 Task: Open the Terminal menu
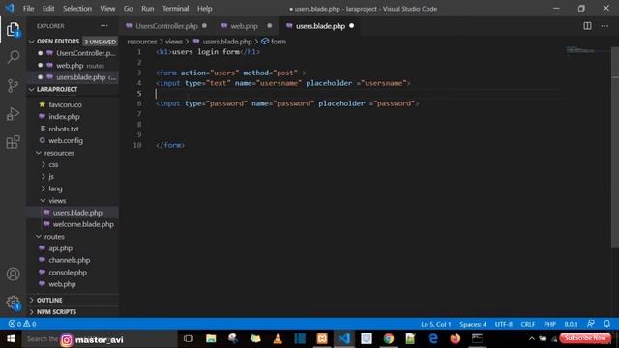[x=175, y=9]
